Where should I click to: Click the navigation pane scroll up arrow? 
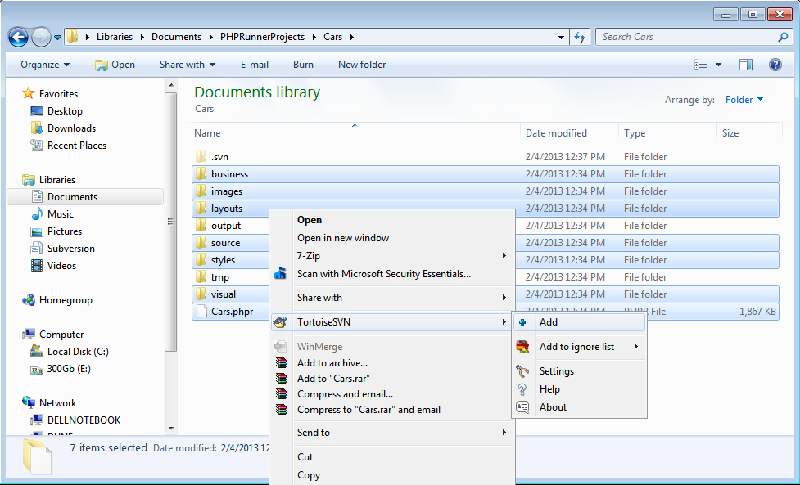coord(171,85)
